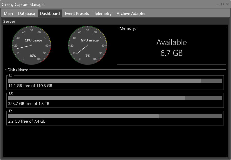Click the CPU gauge needle
Screen dimensions: 231x160
[24, 47]
